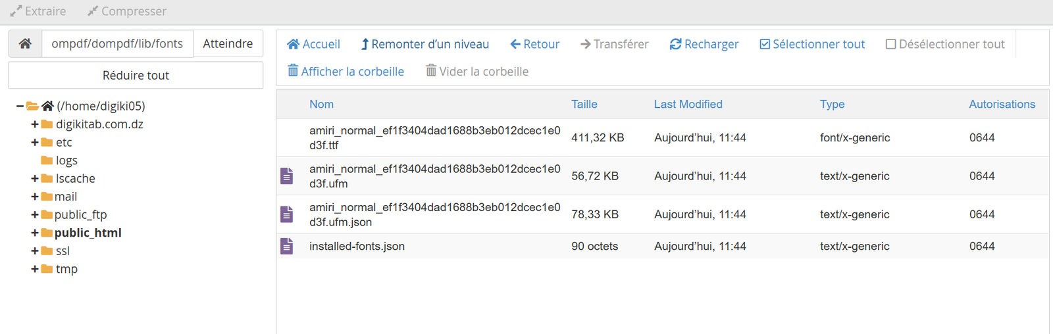Click the Retour back arrow

pyautogui.click(x=515, y=44)
